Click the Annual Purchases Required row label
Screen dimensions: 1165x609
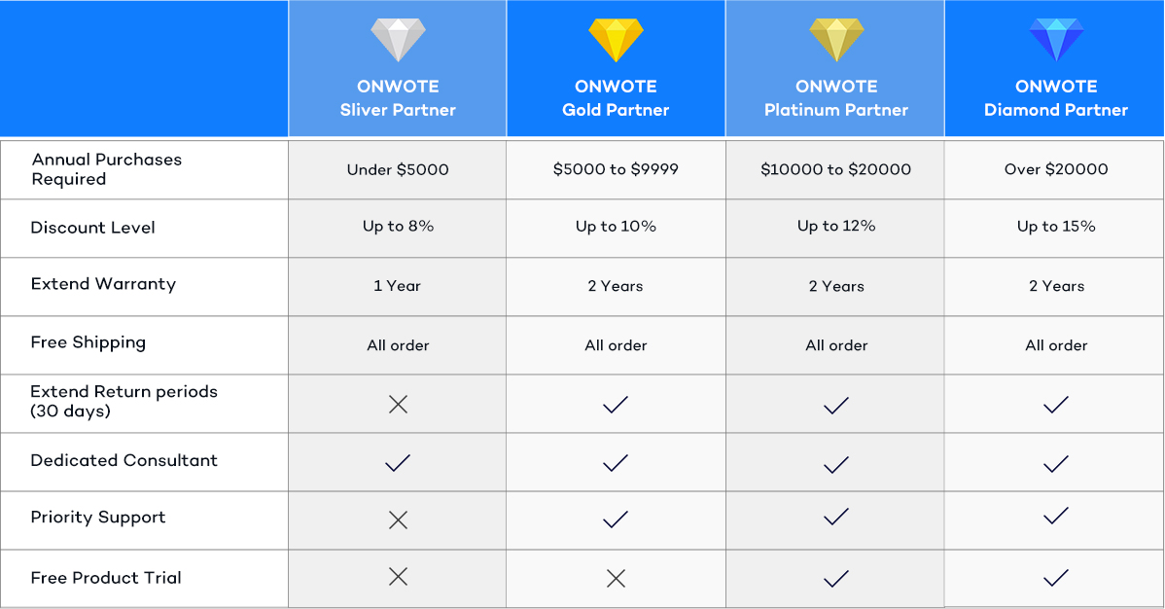106,169
